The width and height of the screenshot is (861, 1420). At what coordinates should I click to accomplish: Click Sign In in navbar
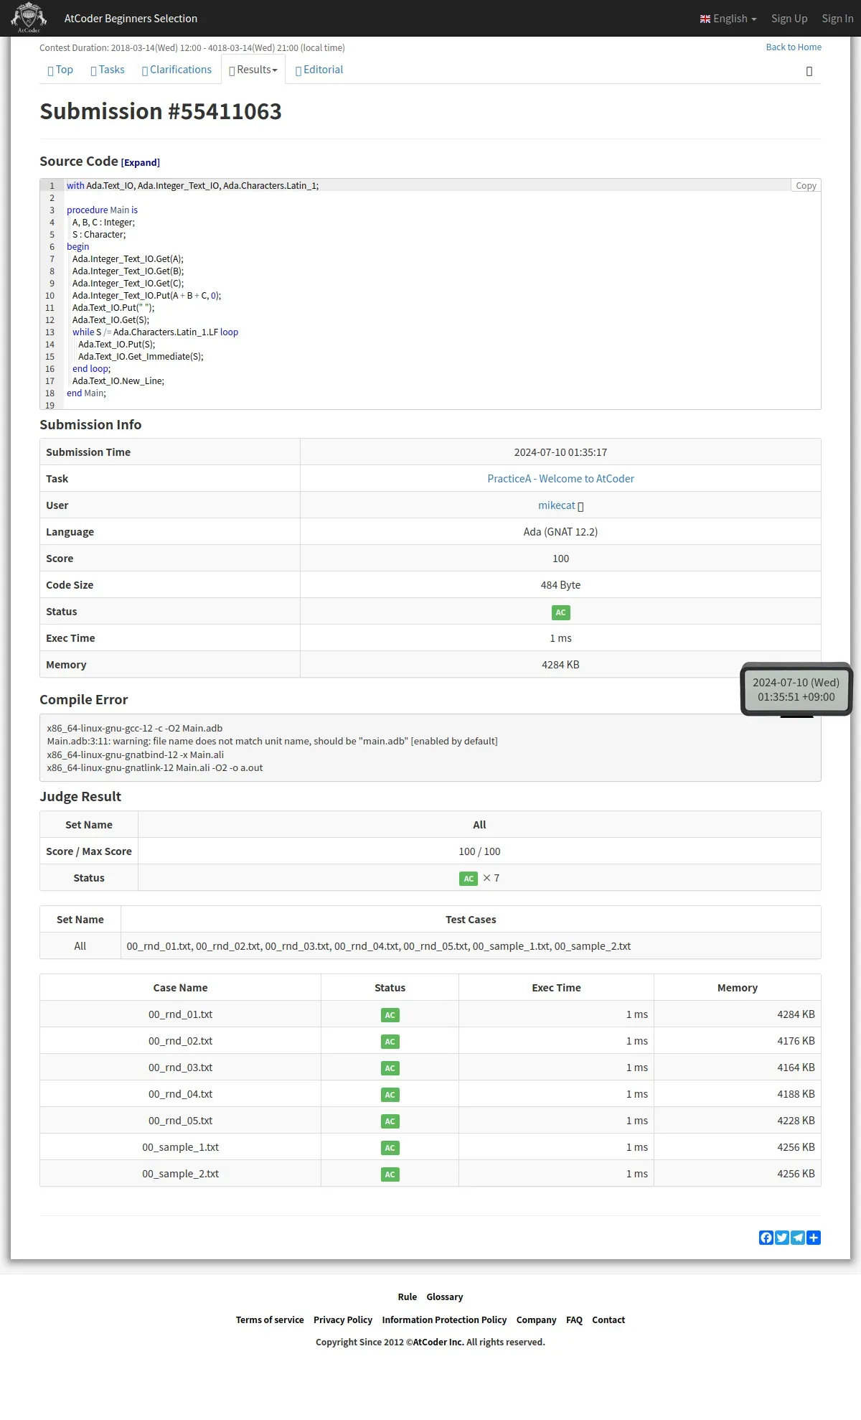click(837, 19)
